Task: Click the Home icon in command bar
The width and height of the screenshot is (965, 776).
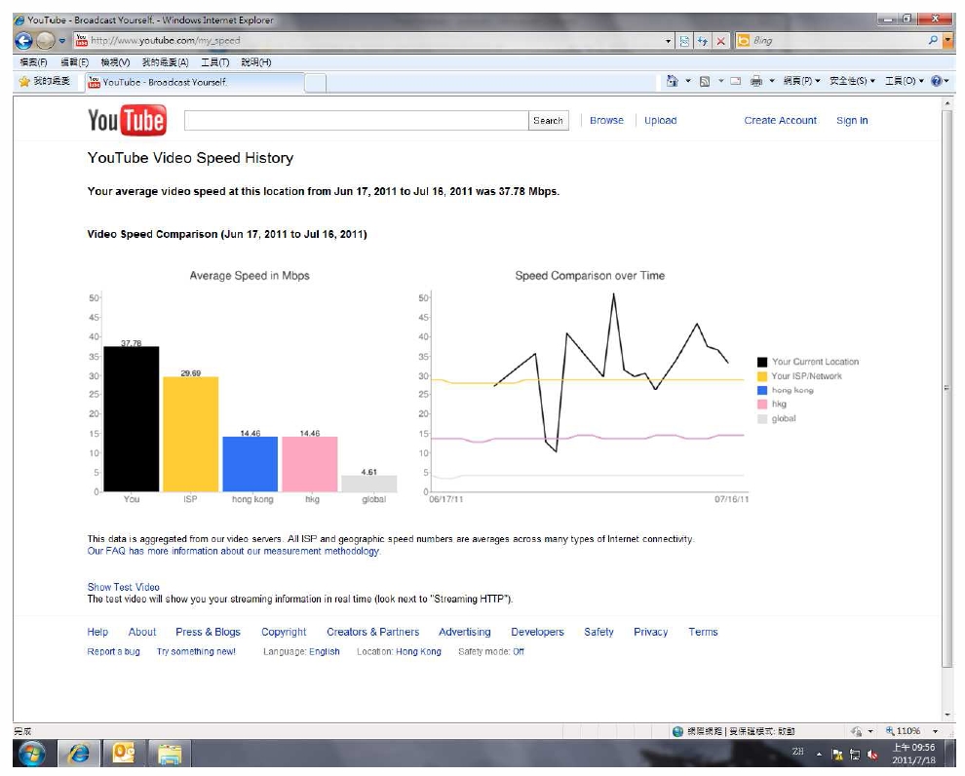Action: coord(672,81)
